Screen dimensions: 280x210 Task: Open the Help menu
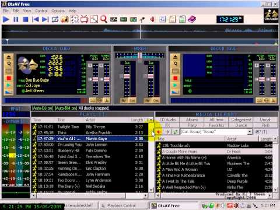click(x=72, y=11)
